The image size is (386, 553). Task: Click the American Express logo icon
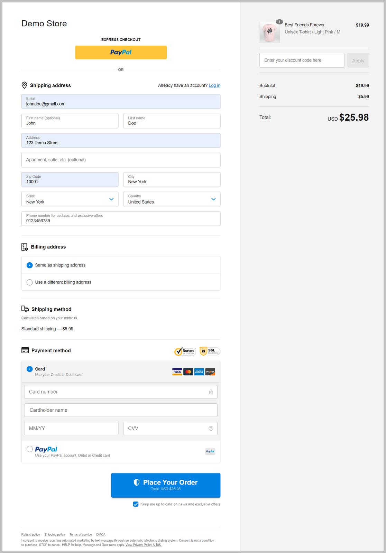(199, 372)
